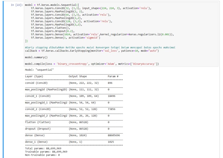Click the model.compile binary_crossentropy line
Image resolution: width=223 pixels, height=158 pixels.
92,64
